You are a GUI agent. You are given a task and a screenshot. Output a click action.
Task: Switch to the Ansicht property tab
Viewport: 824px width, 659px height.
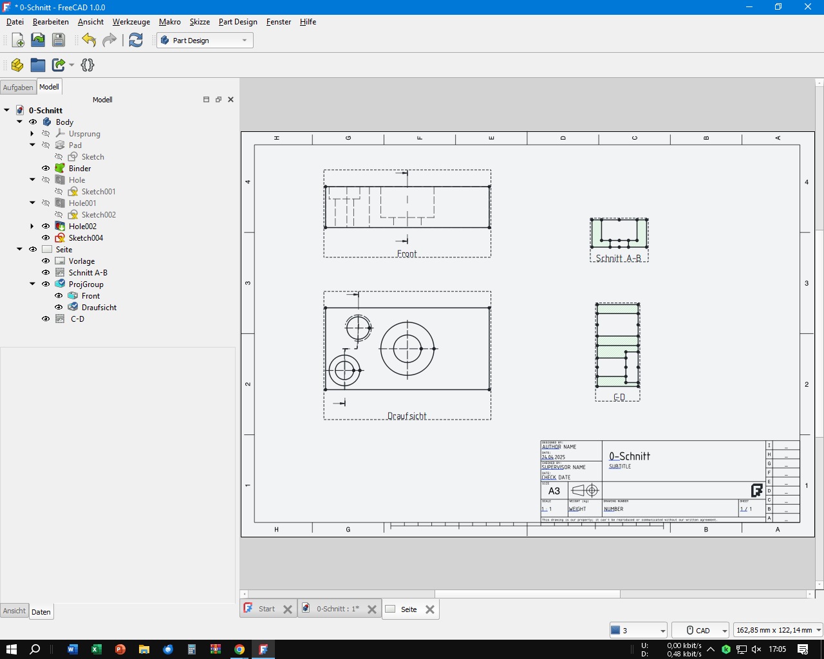pyautogui.click(x=14, y=611)
